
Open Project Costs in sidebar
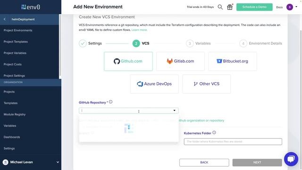pos(13,64)
